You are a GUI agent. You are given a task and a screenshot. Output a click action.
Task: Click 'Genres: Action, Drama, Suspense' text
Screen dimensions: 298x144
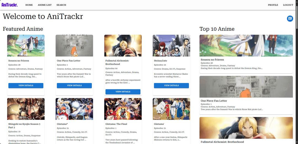tap(24, 136)
